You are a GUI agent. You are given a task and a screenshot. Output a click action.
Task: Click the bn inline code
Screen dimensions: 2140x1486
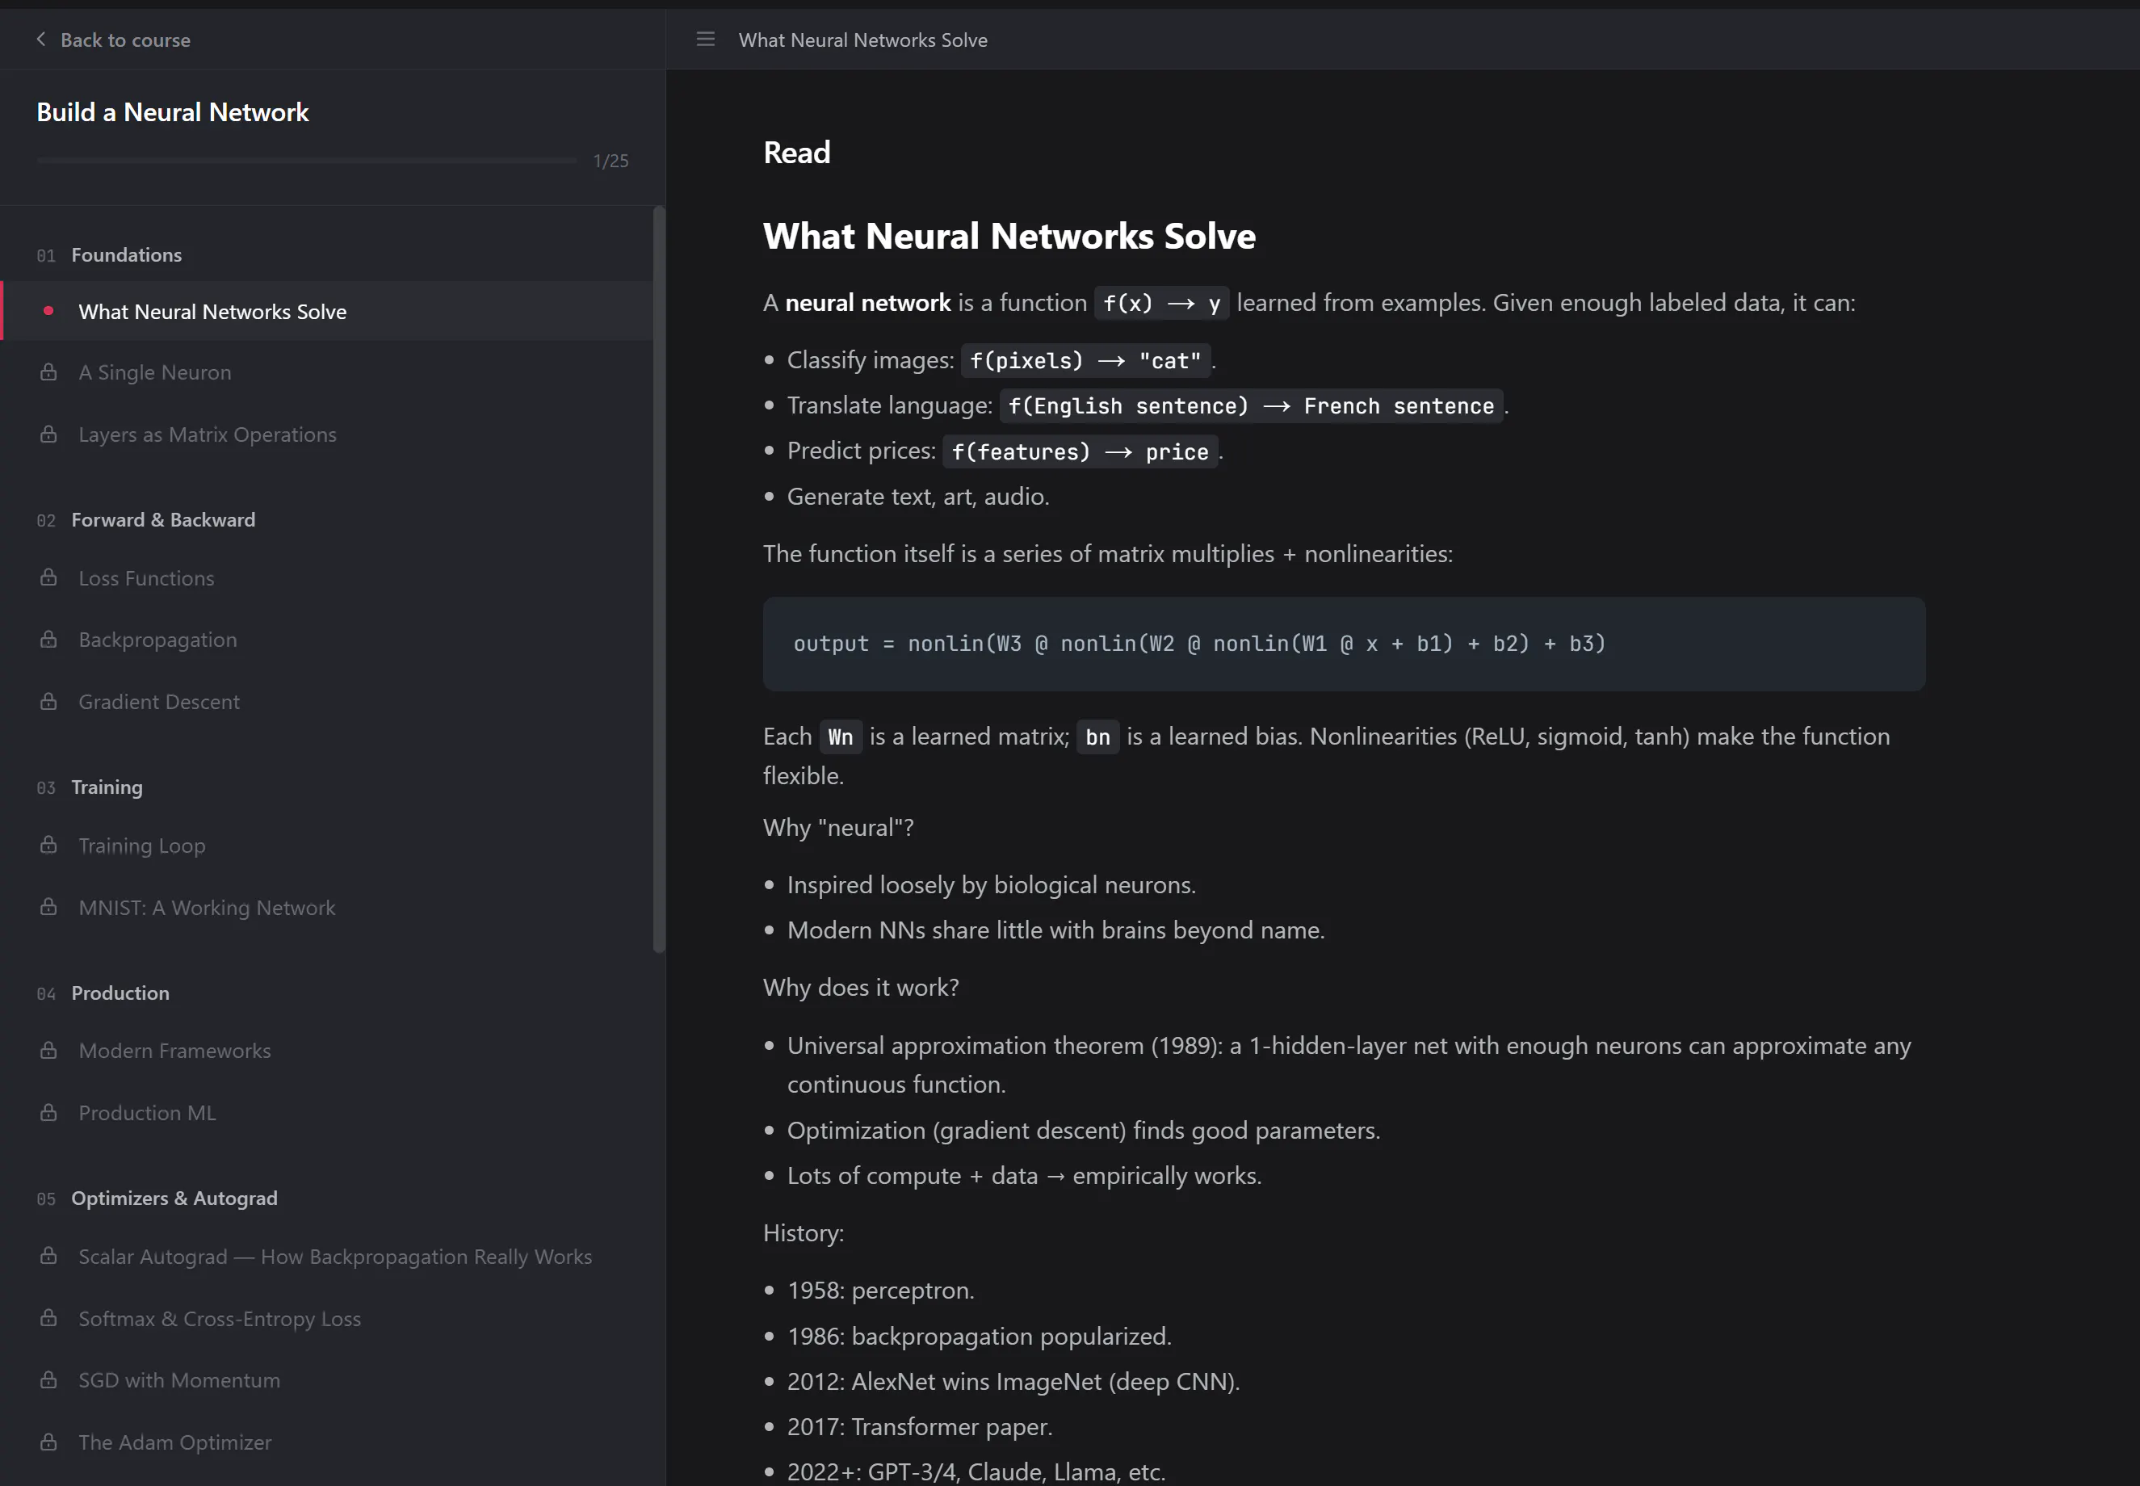click(1097, 737)
